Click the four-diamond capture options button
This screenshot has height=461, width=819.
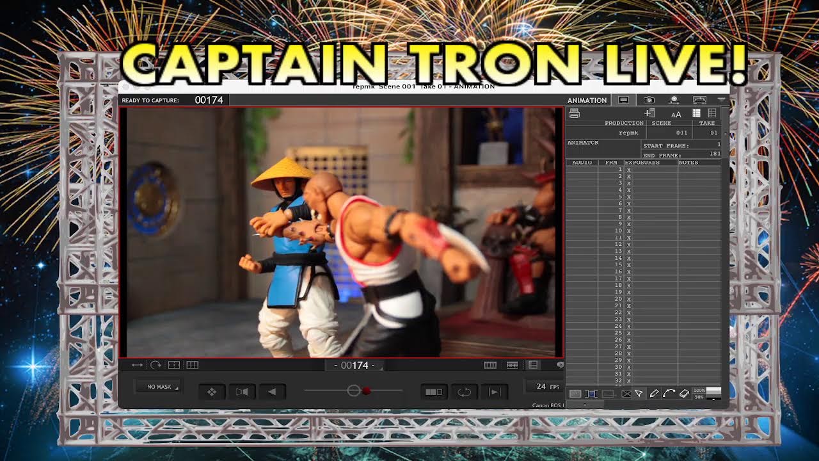tap(212, 392)
